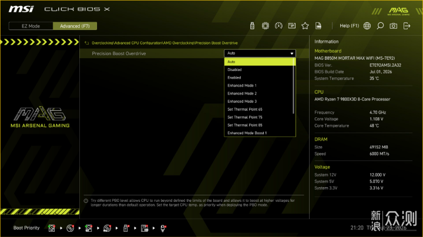Open the USB flash drive icon
This screenshot has height=237, width=423.
coord(252,26)
